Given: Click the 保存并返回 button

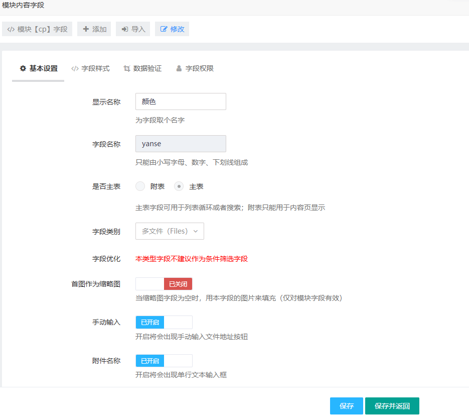Looking at the screenshot, I should (x=392, y=406).
